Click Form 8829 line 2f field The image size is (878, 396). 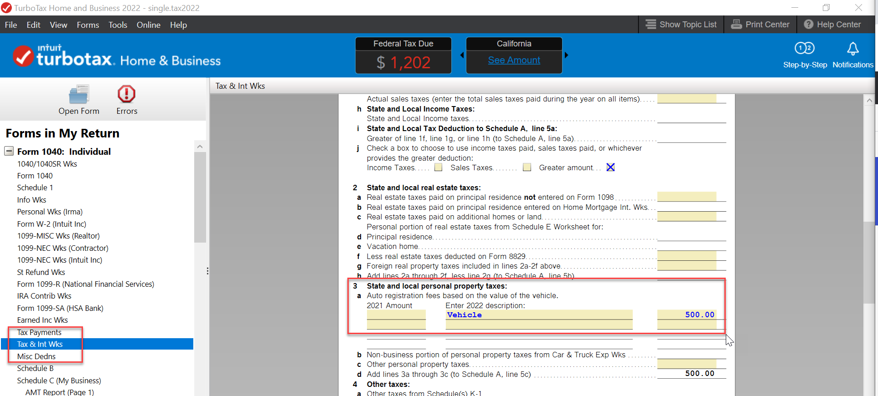pos(687,256)
